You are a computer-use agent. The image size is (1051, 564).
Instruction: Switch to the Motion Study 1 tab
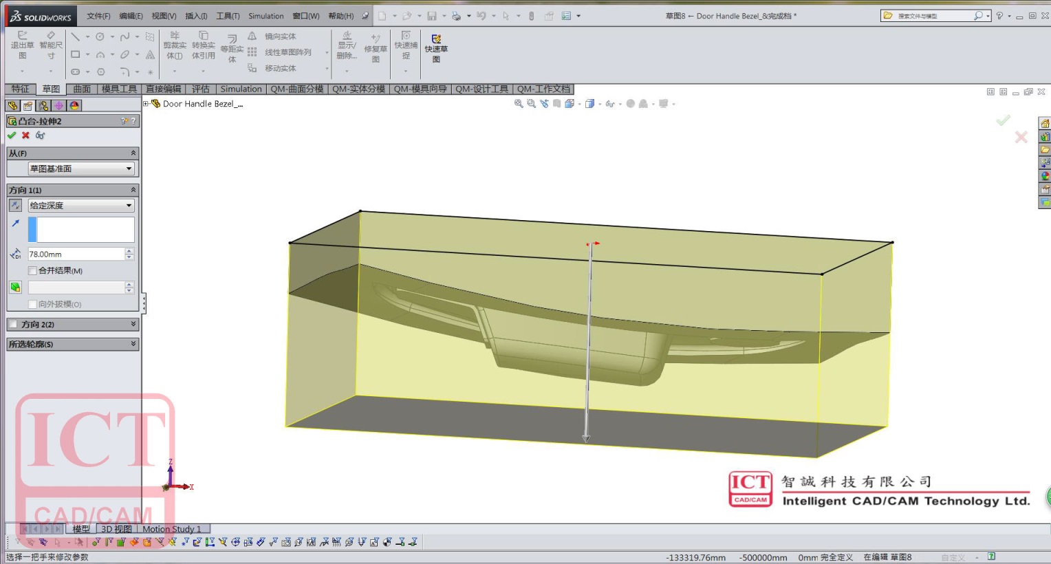(x=172, y=529)
